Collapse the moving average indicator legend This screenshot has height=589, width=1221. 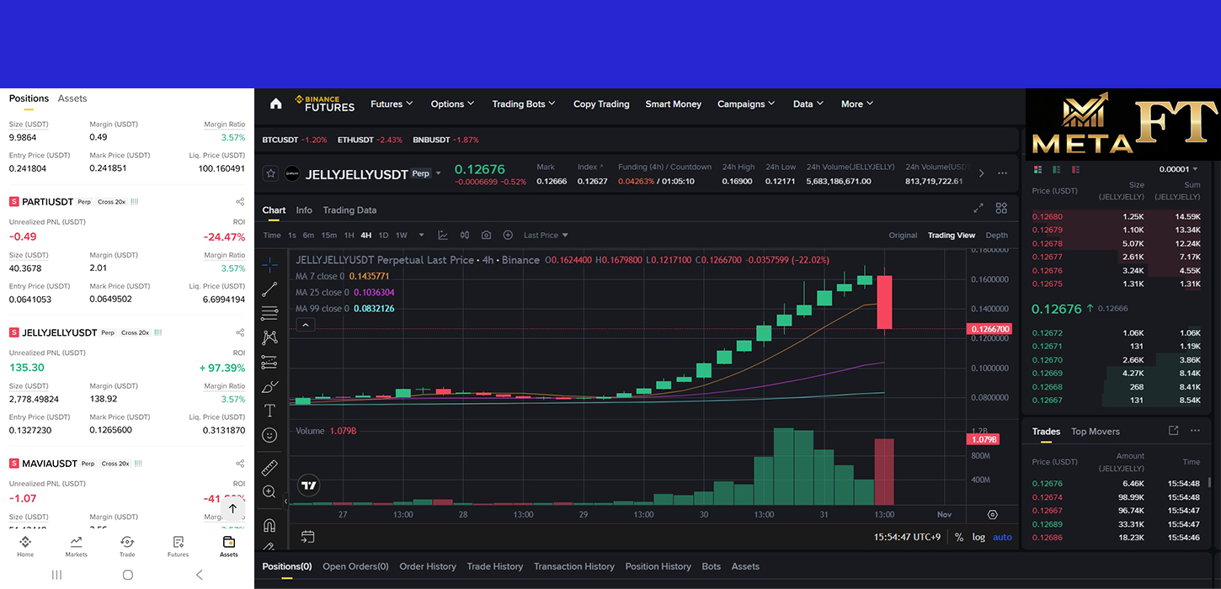pyautogui.click(x=305, y=325)
